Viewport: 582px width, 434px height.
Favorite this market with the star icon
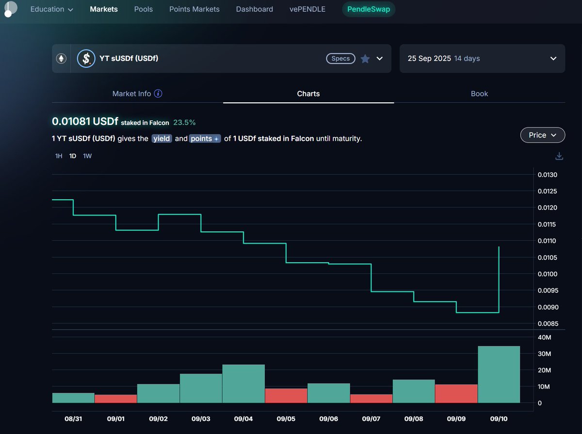(x=365, y=59)
